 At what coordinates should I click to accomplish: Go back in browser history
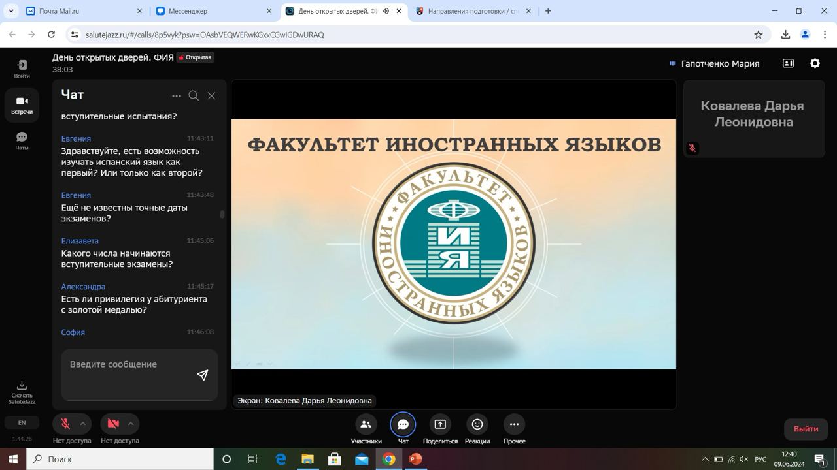point(12,35)
